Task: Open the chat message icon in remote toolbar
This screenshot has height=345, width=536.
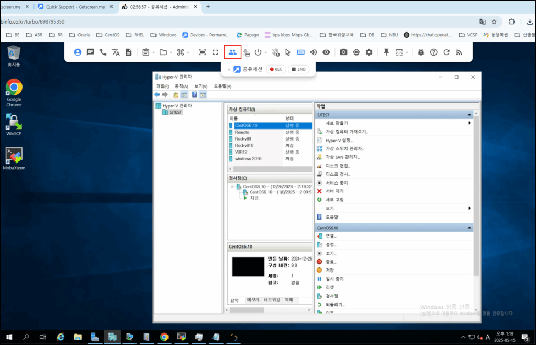Action: coord(90,52)
